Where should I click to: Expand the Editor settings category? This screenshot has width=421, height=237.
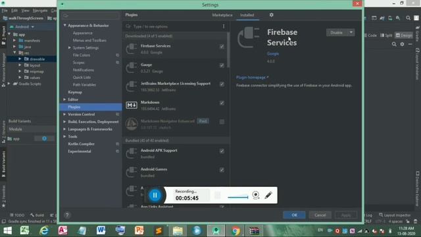[64, 99]
